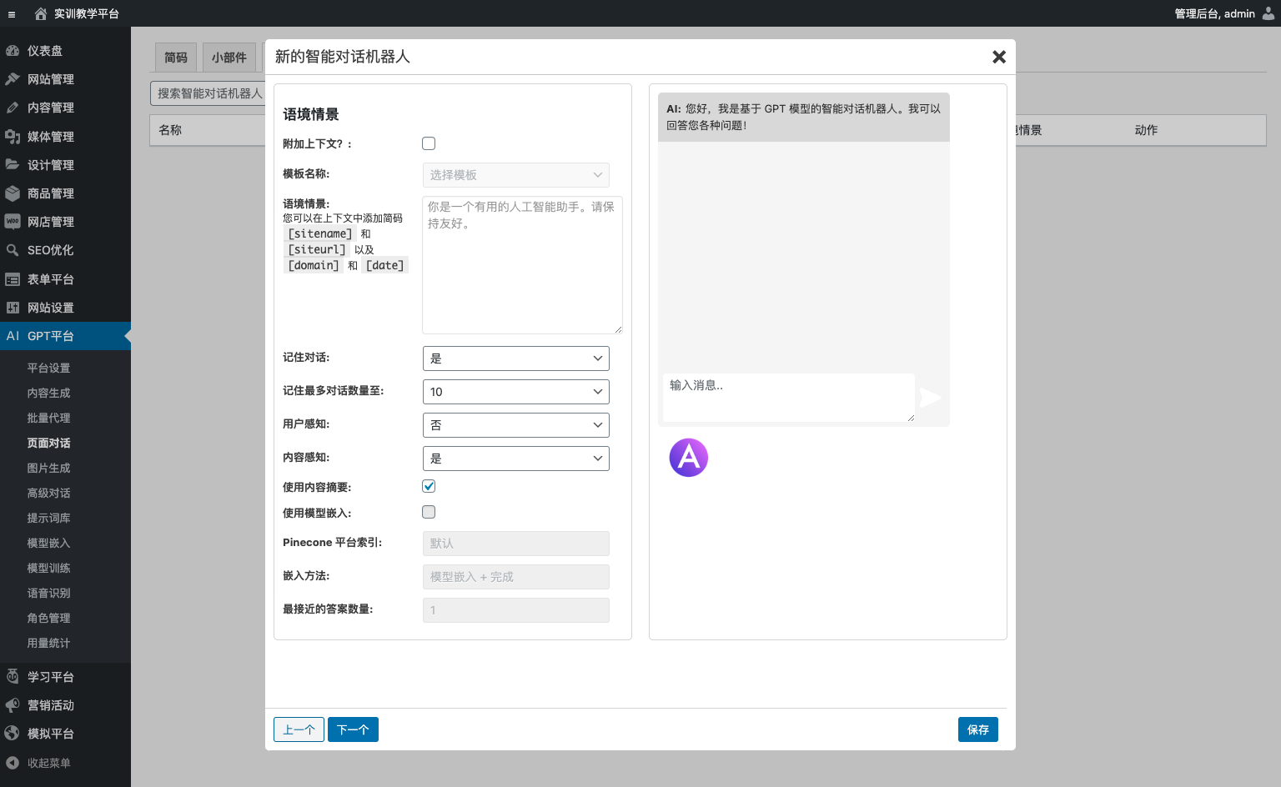Click the pencil icon for 内容管理
Image resolution: width=1281 pixels, height=787 pixels.
[13, 108]
